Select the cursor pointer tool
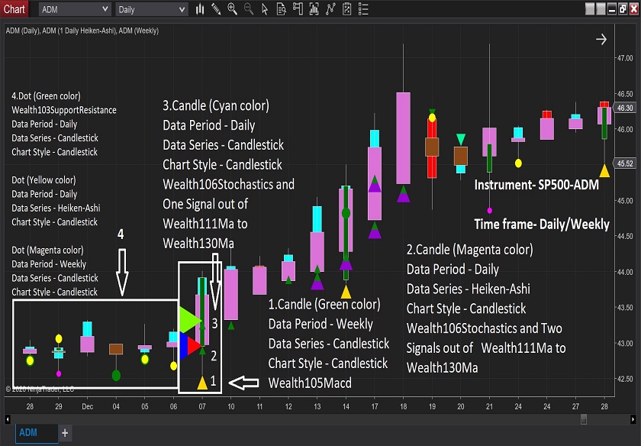 [x=265, y=9]
